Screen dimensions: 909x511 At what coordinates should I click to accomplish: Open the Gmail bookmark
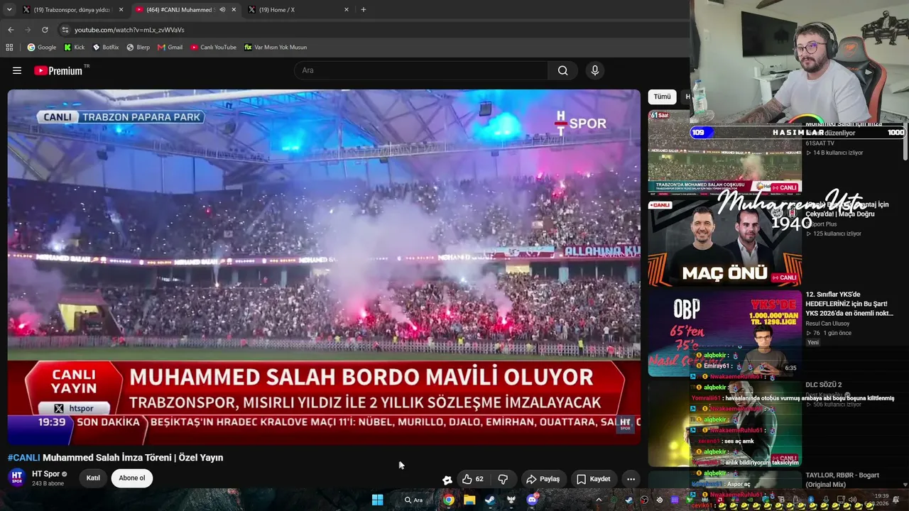(170, 48)
